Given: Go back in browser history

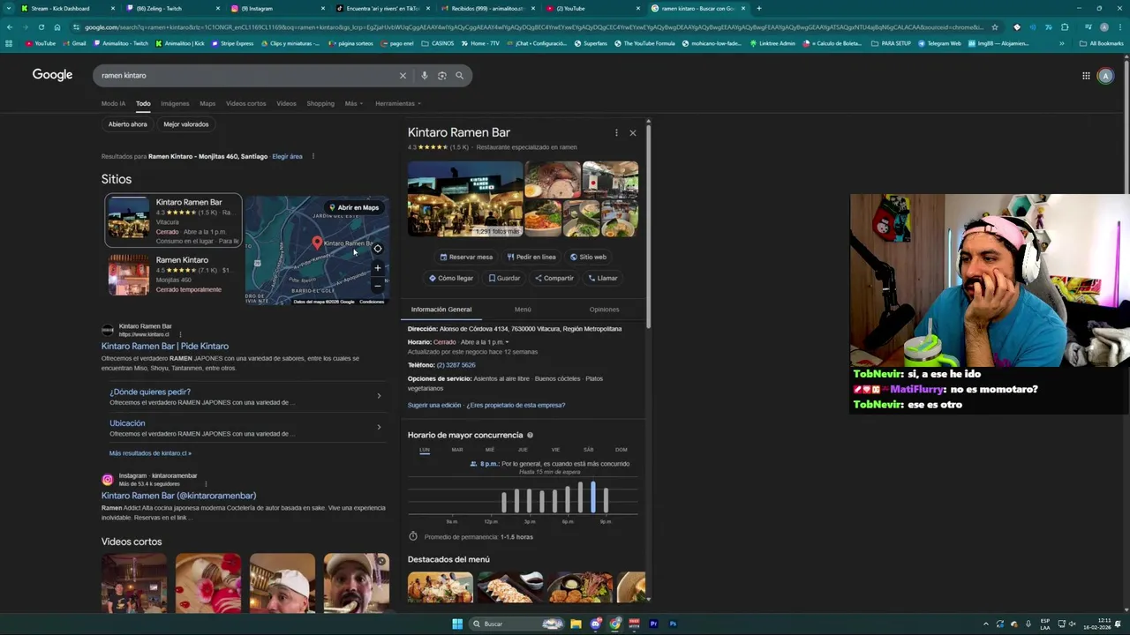Looking at the screenshot, I should point(9,27).
